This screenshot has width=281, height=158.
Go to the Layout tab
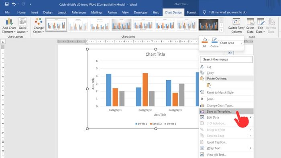click(62, 12)
